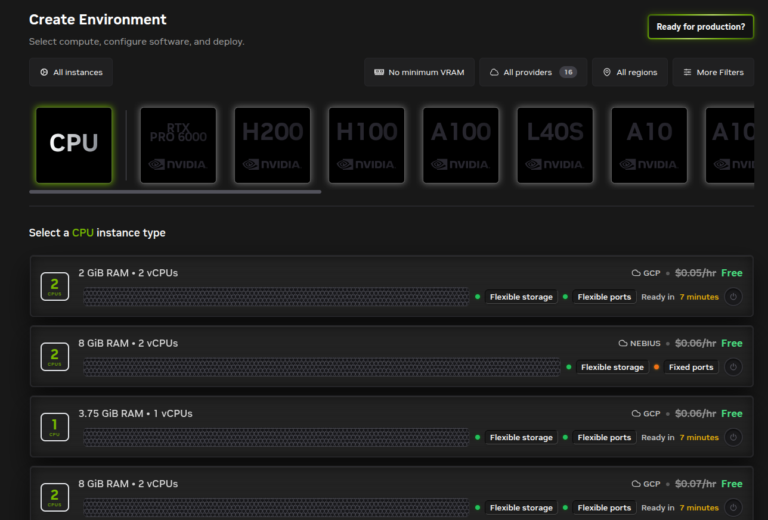
Task: Choose the H100 NVIDIA GPU card
Action: (367, 145)
